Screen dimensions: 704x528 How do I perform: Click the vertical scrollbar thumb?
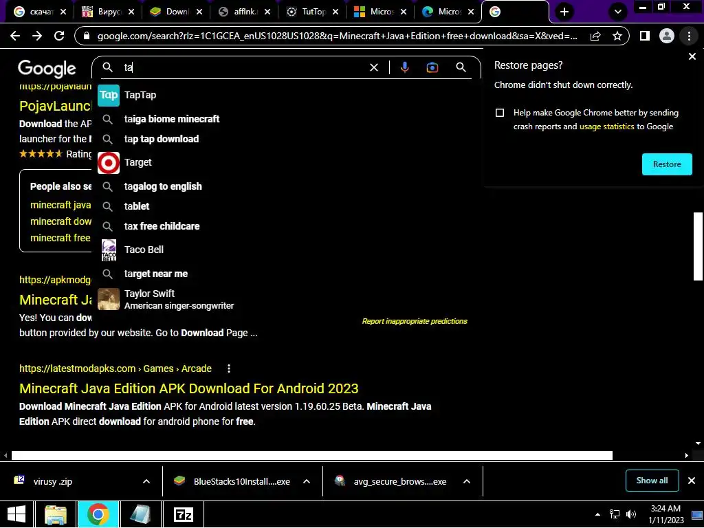pos(698,247)
